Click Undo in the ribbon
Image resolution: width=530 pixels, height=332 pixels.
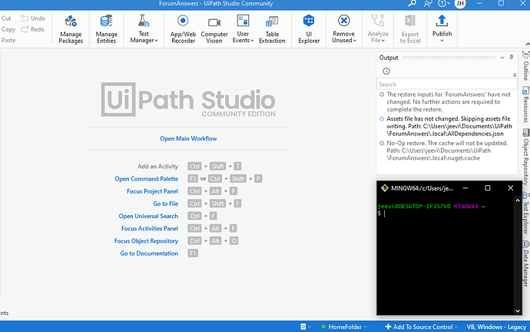pos(33,18)
